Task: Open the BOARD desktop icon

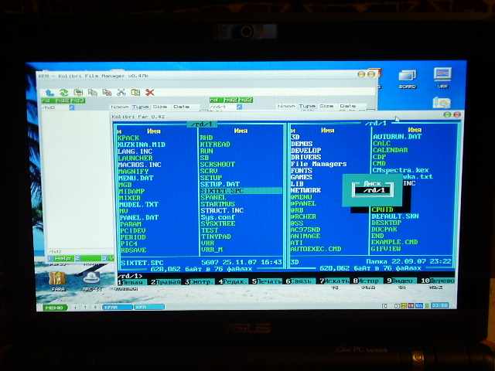Action: (x=407, y=79)
